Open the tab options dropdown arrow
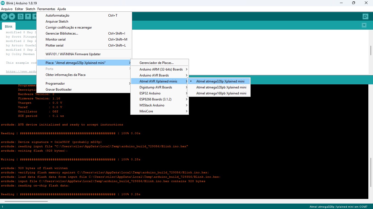Image resolution: width=373 pixels, height=209 pixels. tap(364, 25)
